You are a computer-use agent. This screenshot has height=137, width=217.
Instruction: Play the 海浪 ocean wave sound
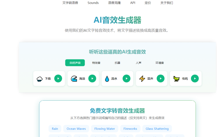coord(92,79)
